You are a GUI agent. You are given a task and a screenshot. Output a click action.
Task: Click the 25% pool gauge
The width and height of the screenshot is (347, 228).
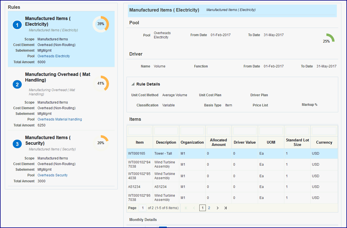(x=328, y=38)
